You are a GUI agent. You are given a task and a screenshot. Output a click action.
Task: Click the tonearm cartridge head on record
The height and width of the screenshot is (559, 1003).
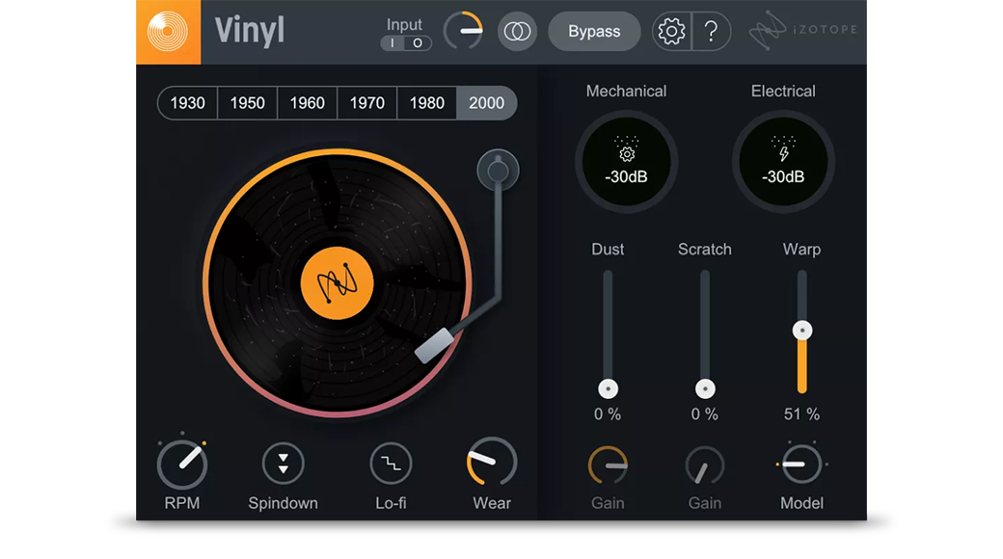436,345
